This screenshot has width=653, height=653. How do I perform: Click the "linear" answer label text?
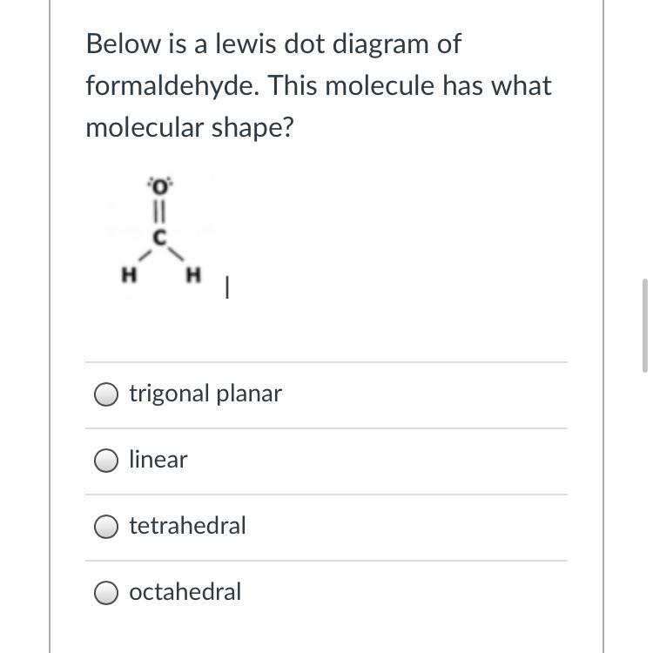point(158,460)
